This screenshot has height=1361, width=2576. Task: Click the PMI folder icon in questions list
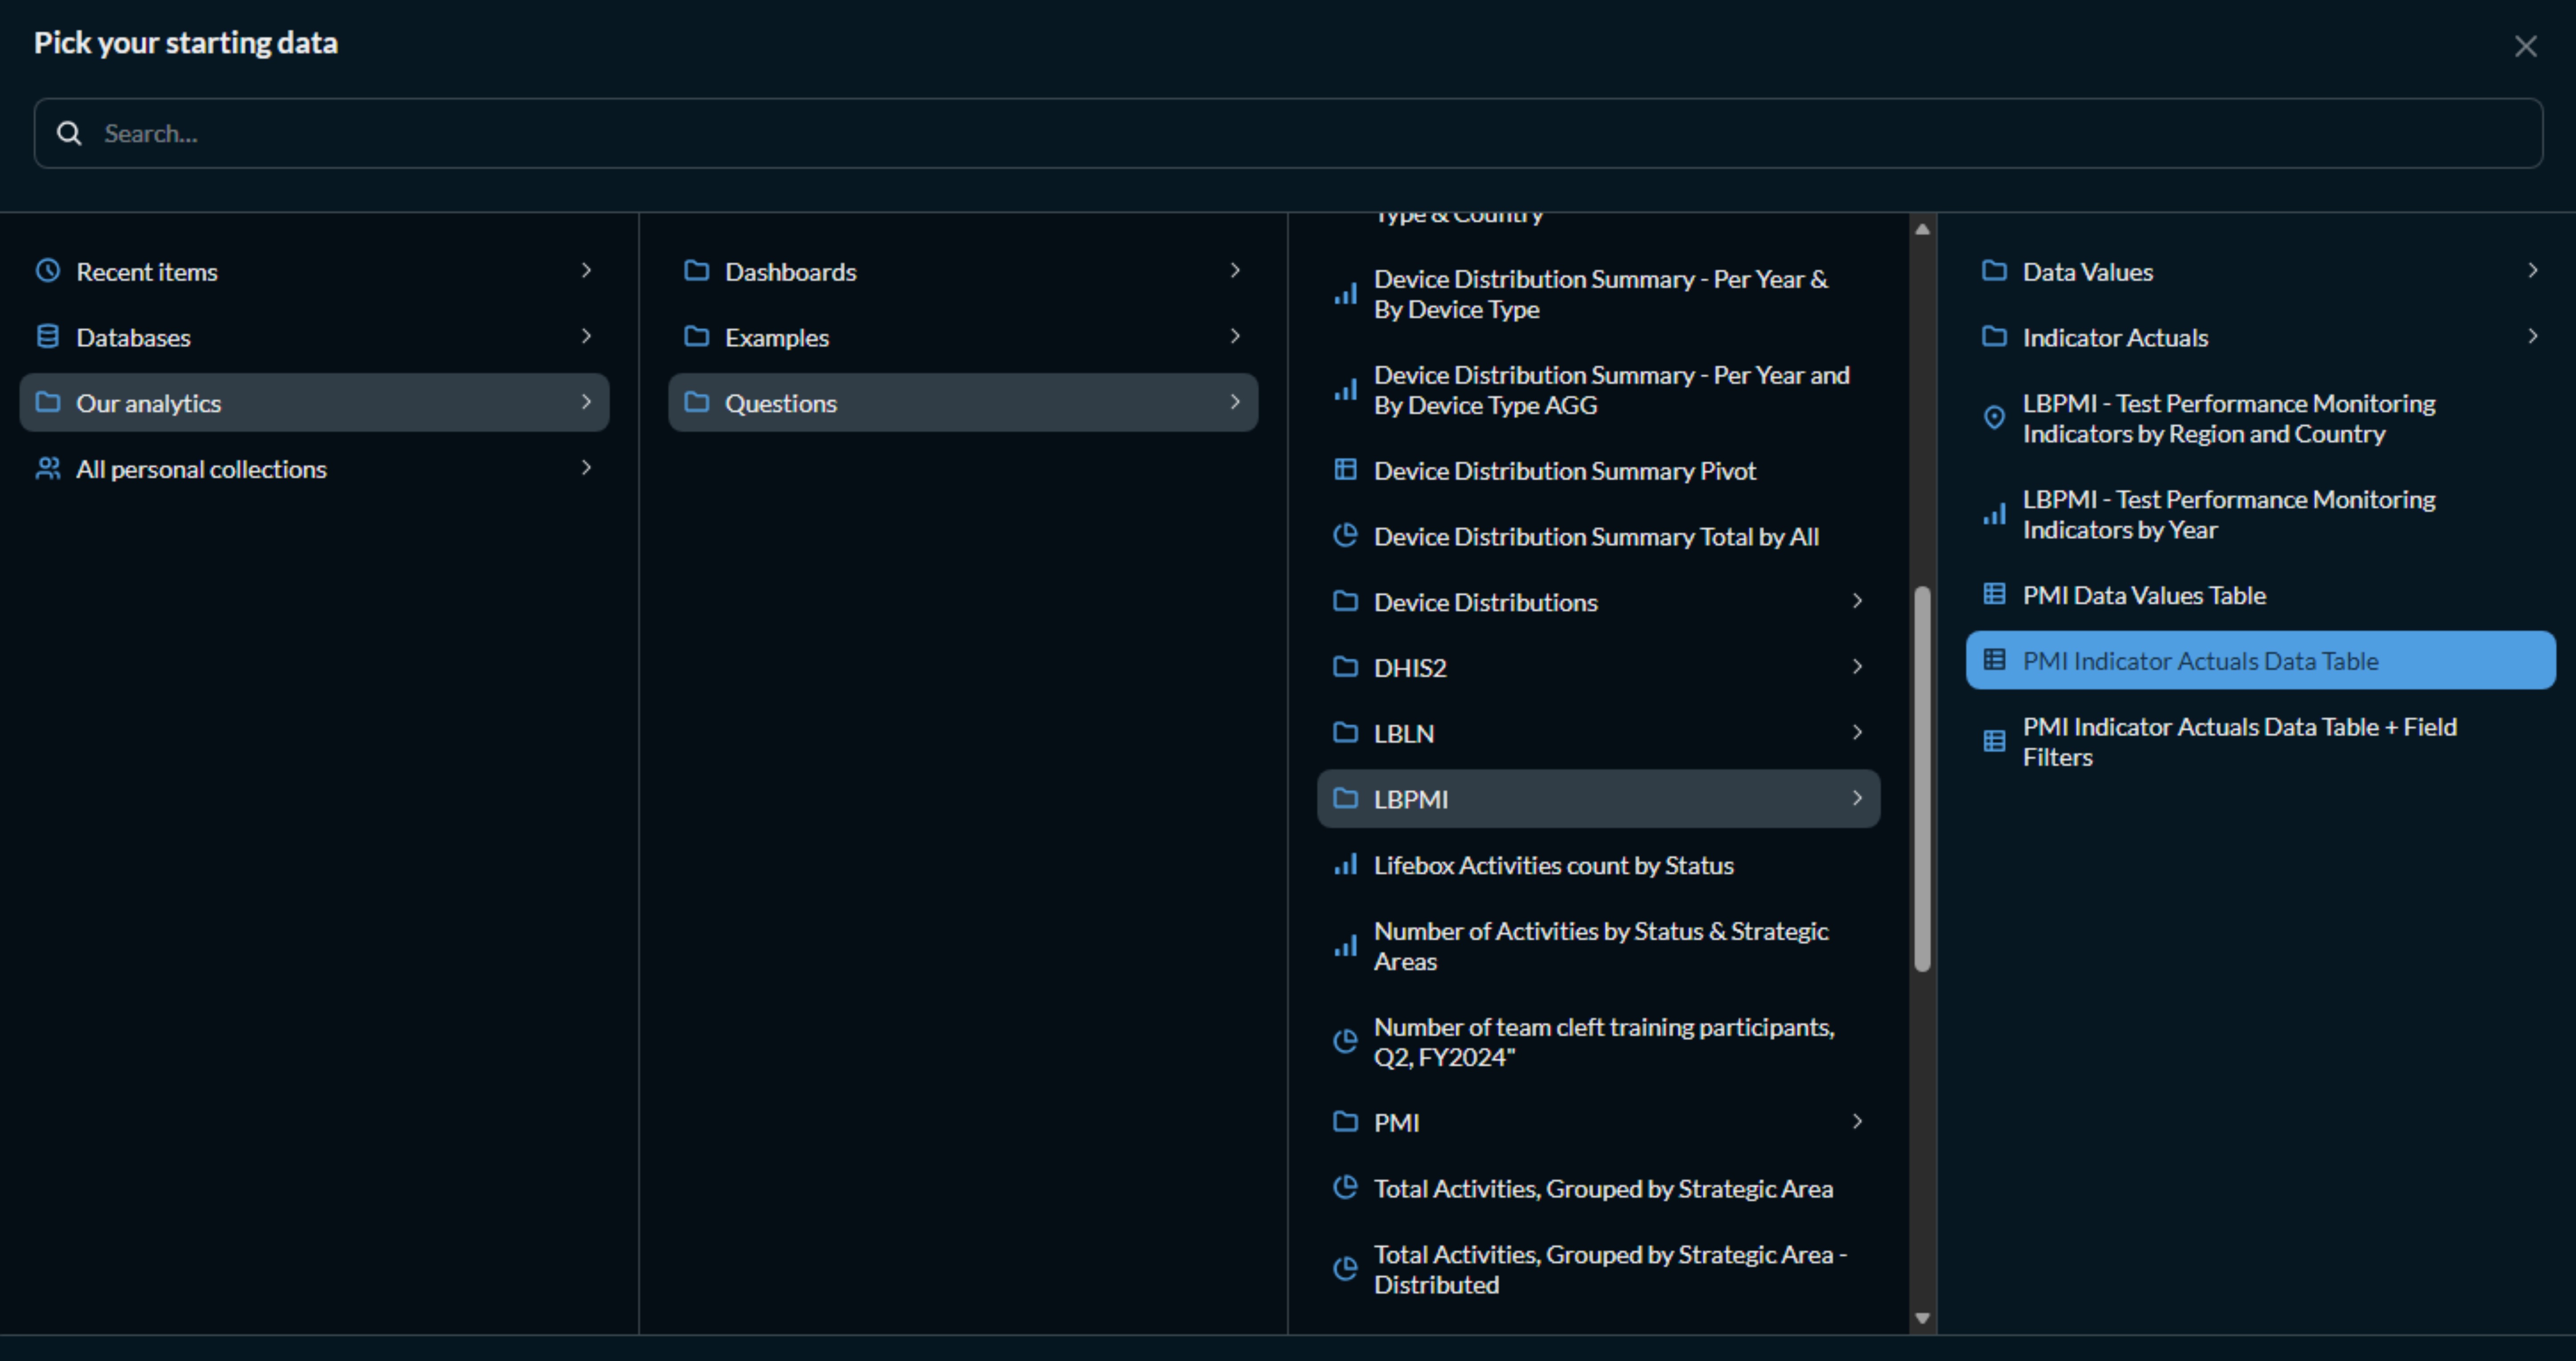1346,1122
